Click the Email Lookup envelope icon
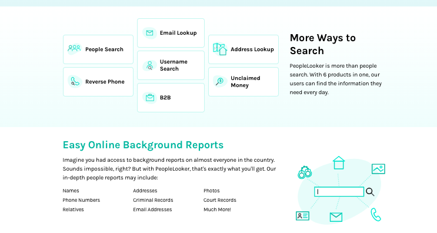 149,33
